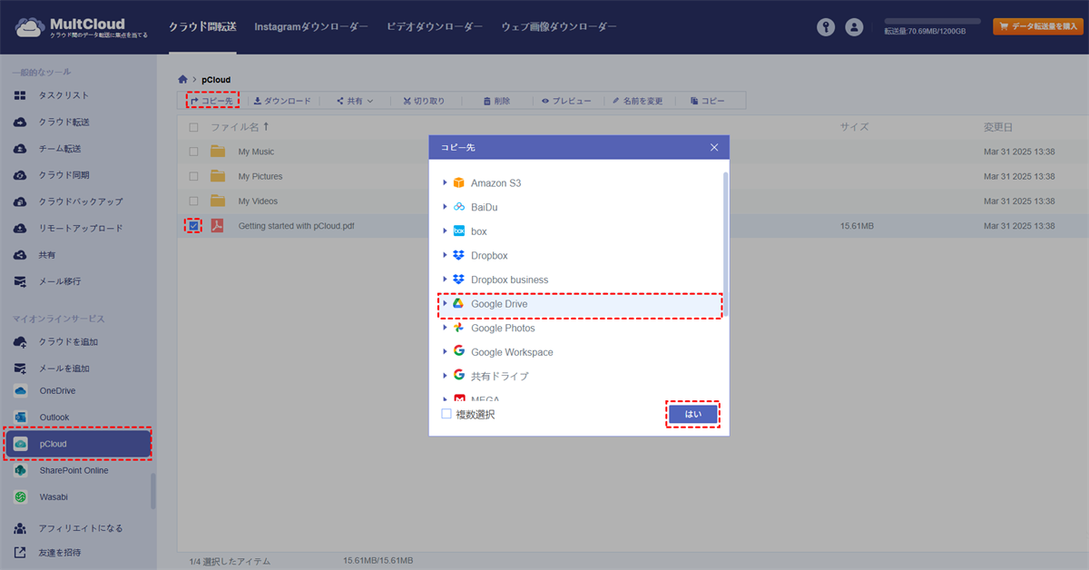Viewport: 1089px width, 570px height.
Task: Sort by 変更日 column header
Action: (x=997, y=127)
